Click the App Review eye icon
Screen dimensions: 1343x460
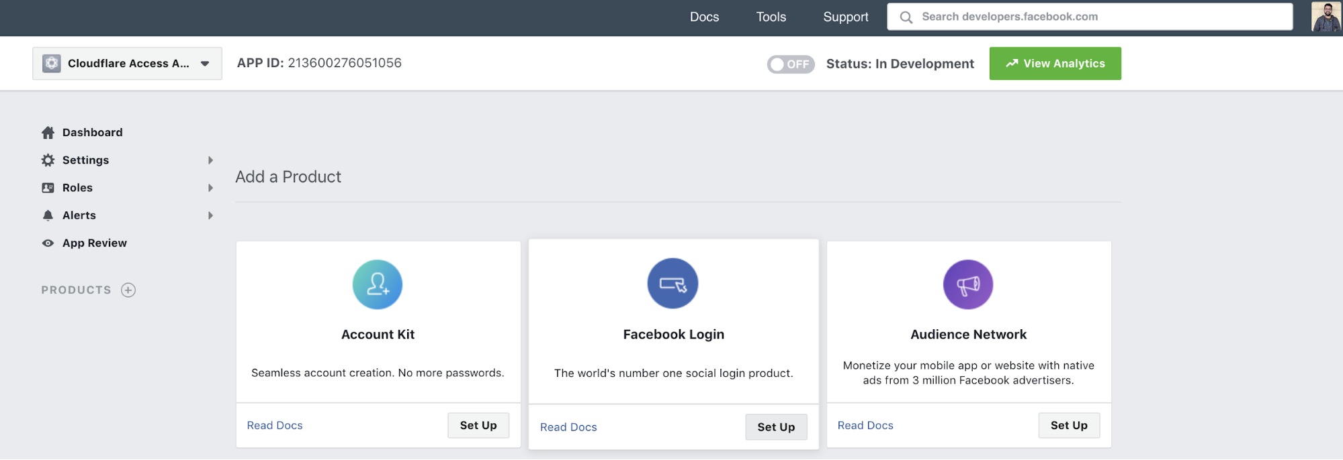point(48,243)
